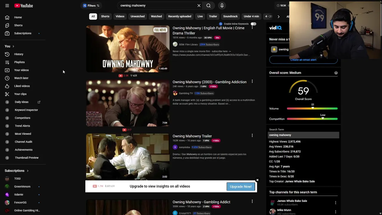Play the 2:02 trailer thumbnail
Image resolution: width=382 pixels, height=215 pixels.
(128, 157)
